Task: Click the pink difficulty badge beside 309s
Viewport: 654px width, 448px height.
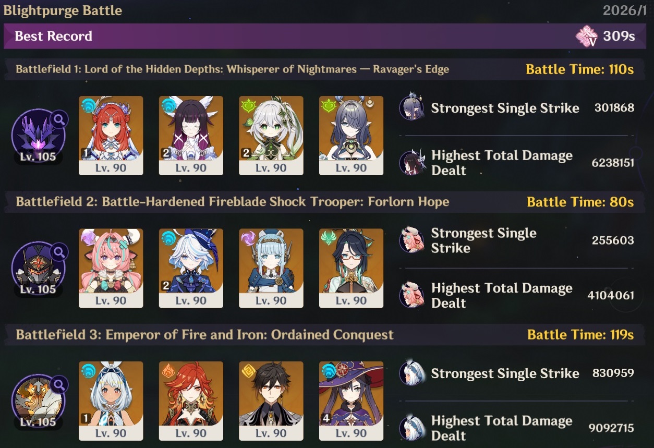Action: 587,36
